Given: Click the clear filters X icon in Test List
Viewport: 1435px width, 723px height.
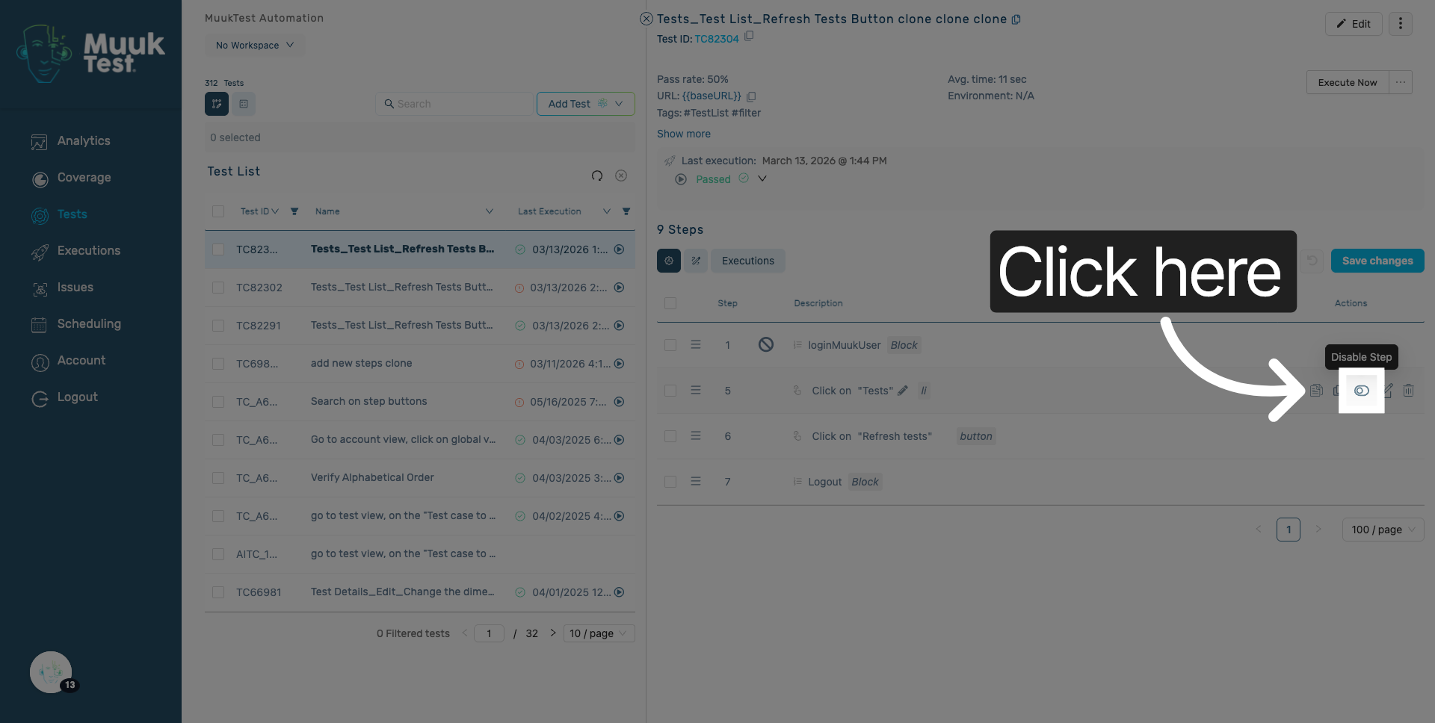Looking at the screenshot, I should point(621,176).
